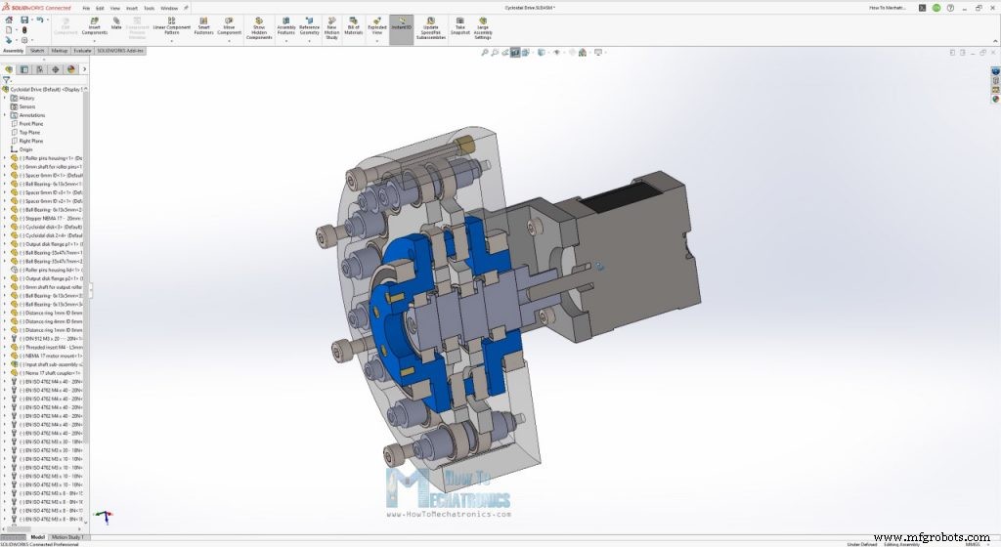The width and height of the screenshot is (1001, 547).
Task: Click Zoom to Fit in heads-up toolbar
Action: coord(485,53)
